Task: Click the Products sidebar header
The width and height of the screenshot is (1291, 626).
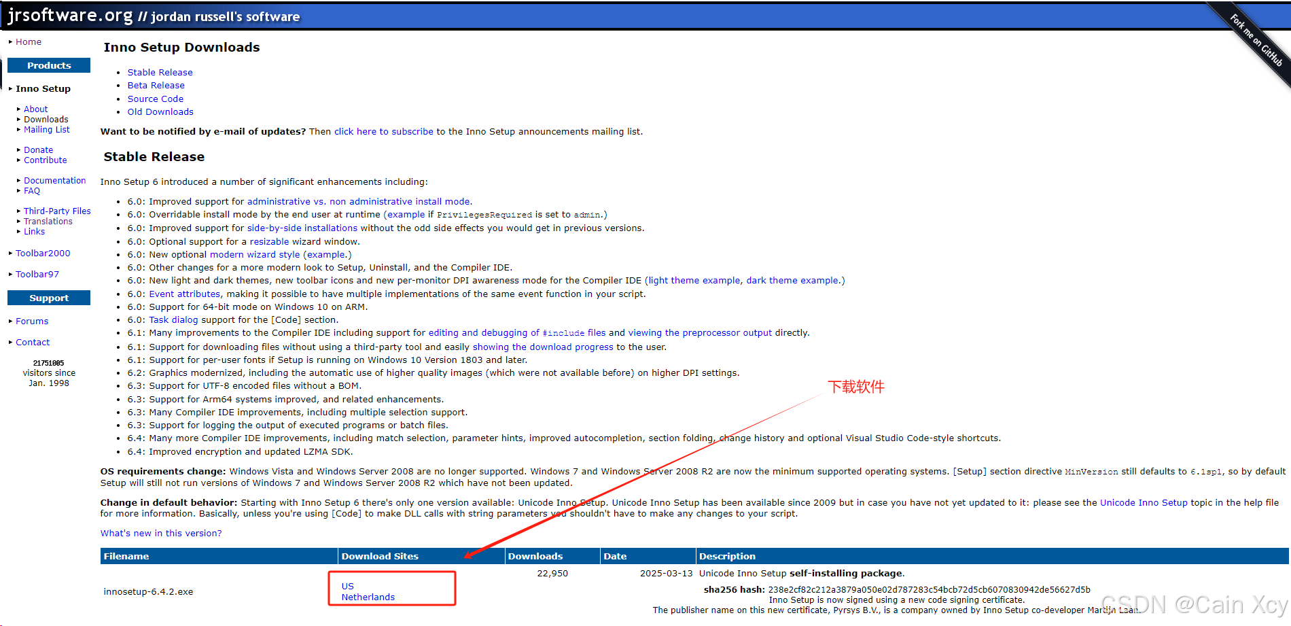Action: tap(49, 66)
